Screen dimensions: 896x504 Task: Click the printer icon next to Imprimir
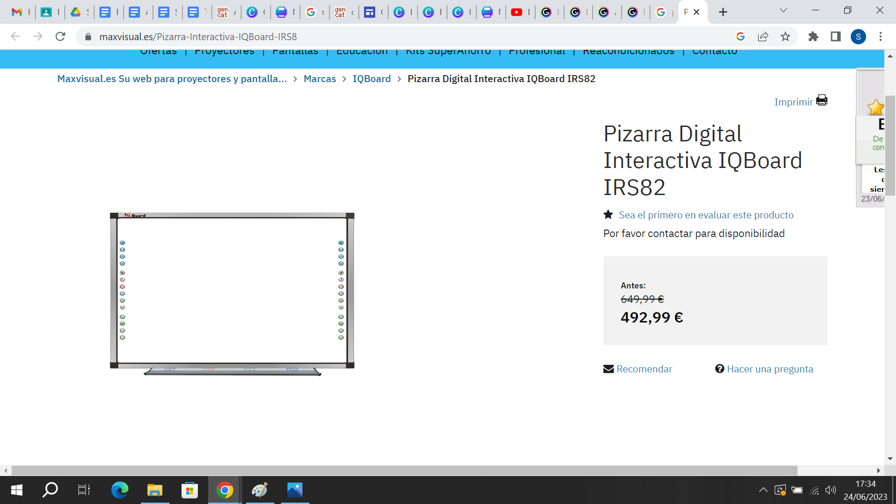click(x=821, y=100)
